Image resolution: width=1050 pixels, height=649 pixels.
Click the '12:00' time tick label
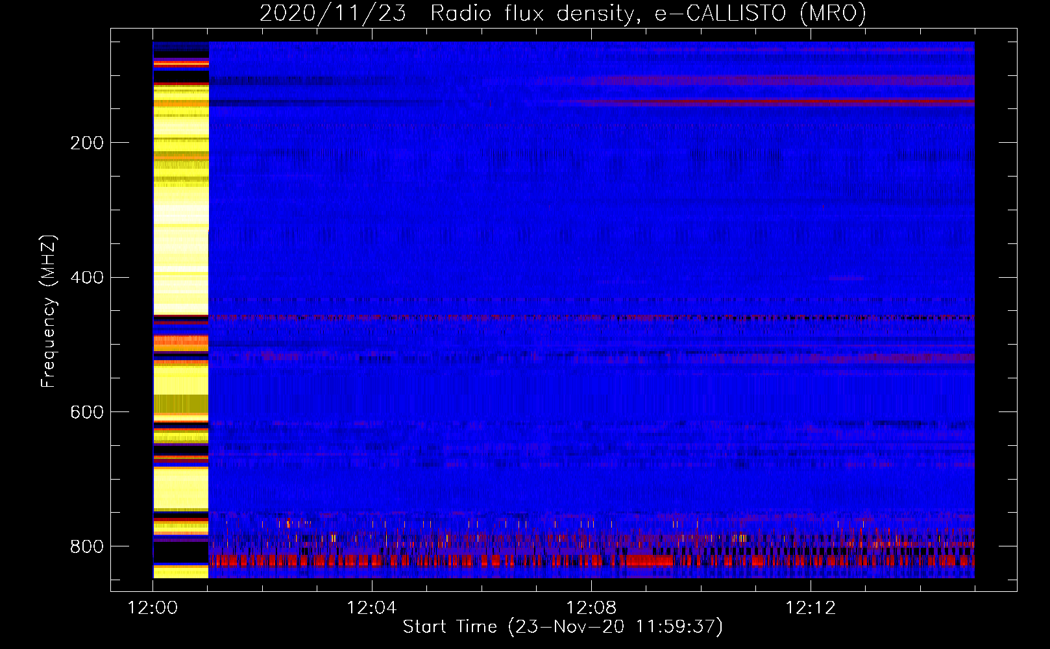point(153,608)
